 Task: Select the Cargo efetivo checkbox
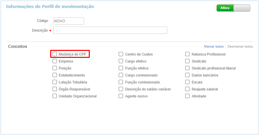click(x=121, y=61)
